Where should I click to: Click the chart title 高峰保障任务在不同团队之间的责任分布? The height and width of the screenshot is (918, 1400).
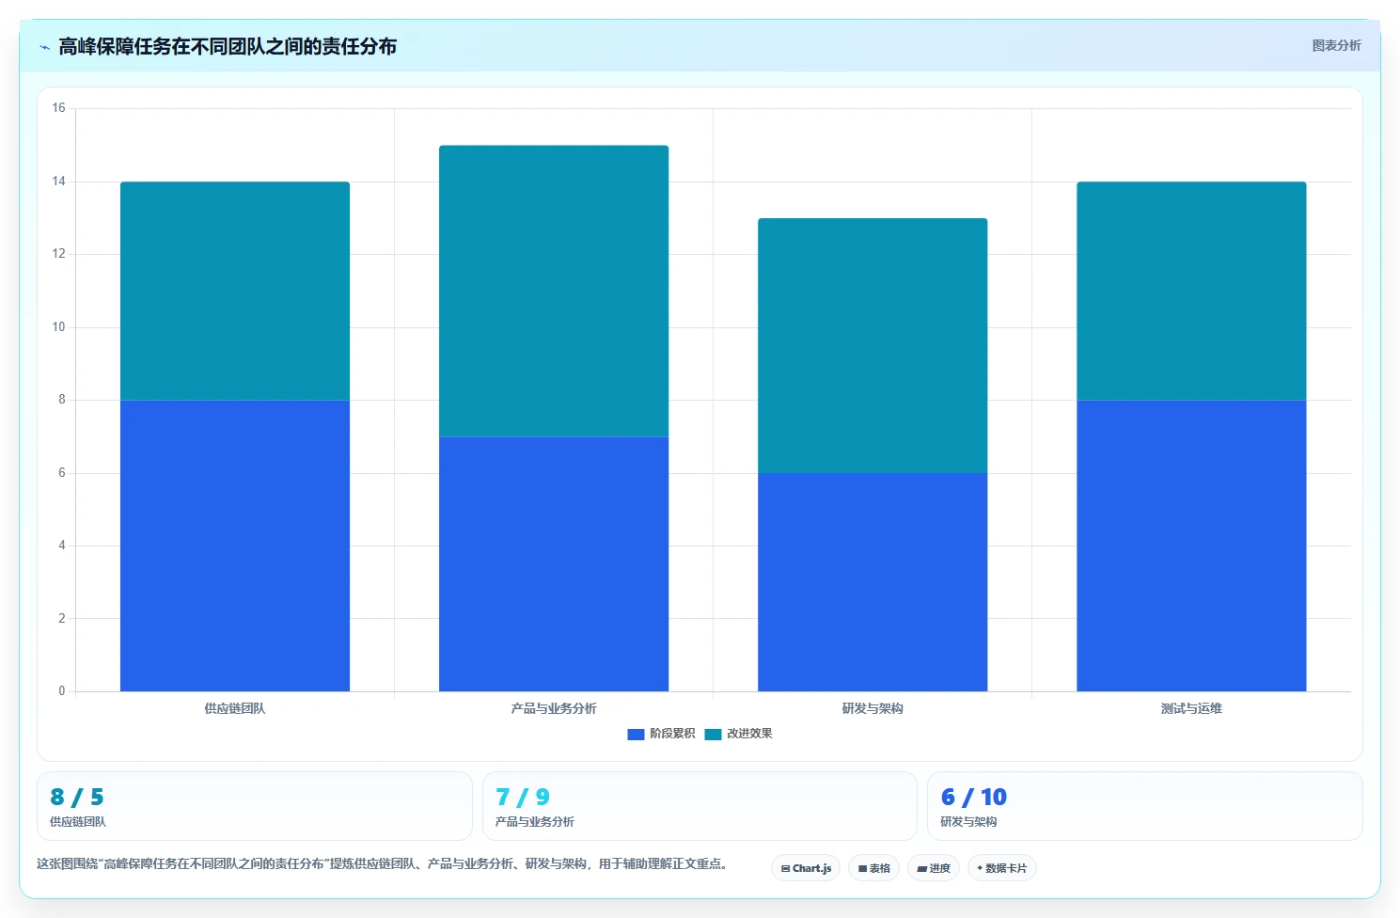click(x=228, y=46)
